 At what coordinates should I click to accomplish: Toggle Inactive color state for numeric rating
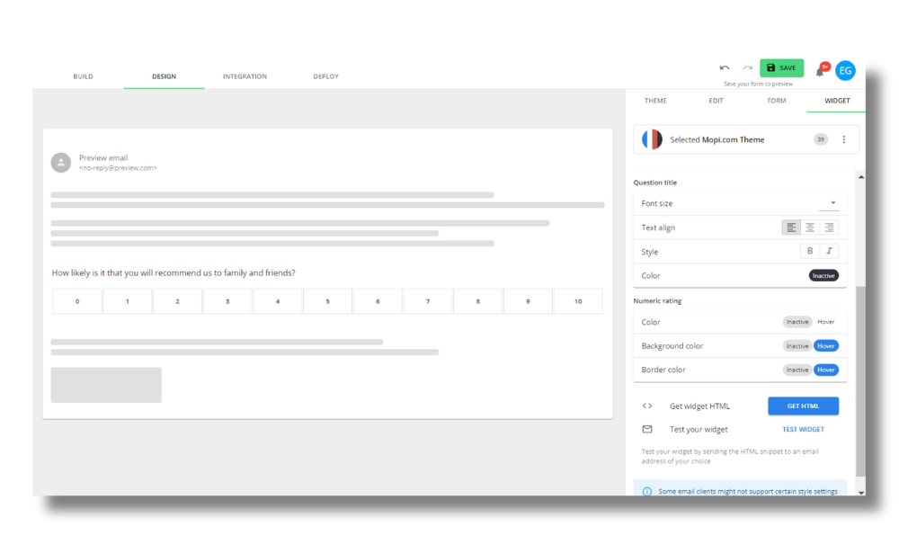797,321
